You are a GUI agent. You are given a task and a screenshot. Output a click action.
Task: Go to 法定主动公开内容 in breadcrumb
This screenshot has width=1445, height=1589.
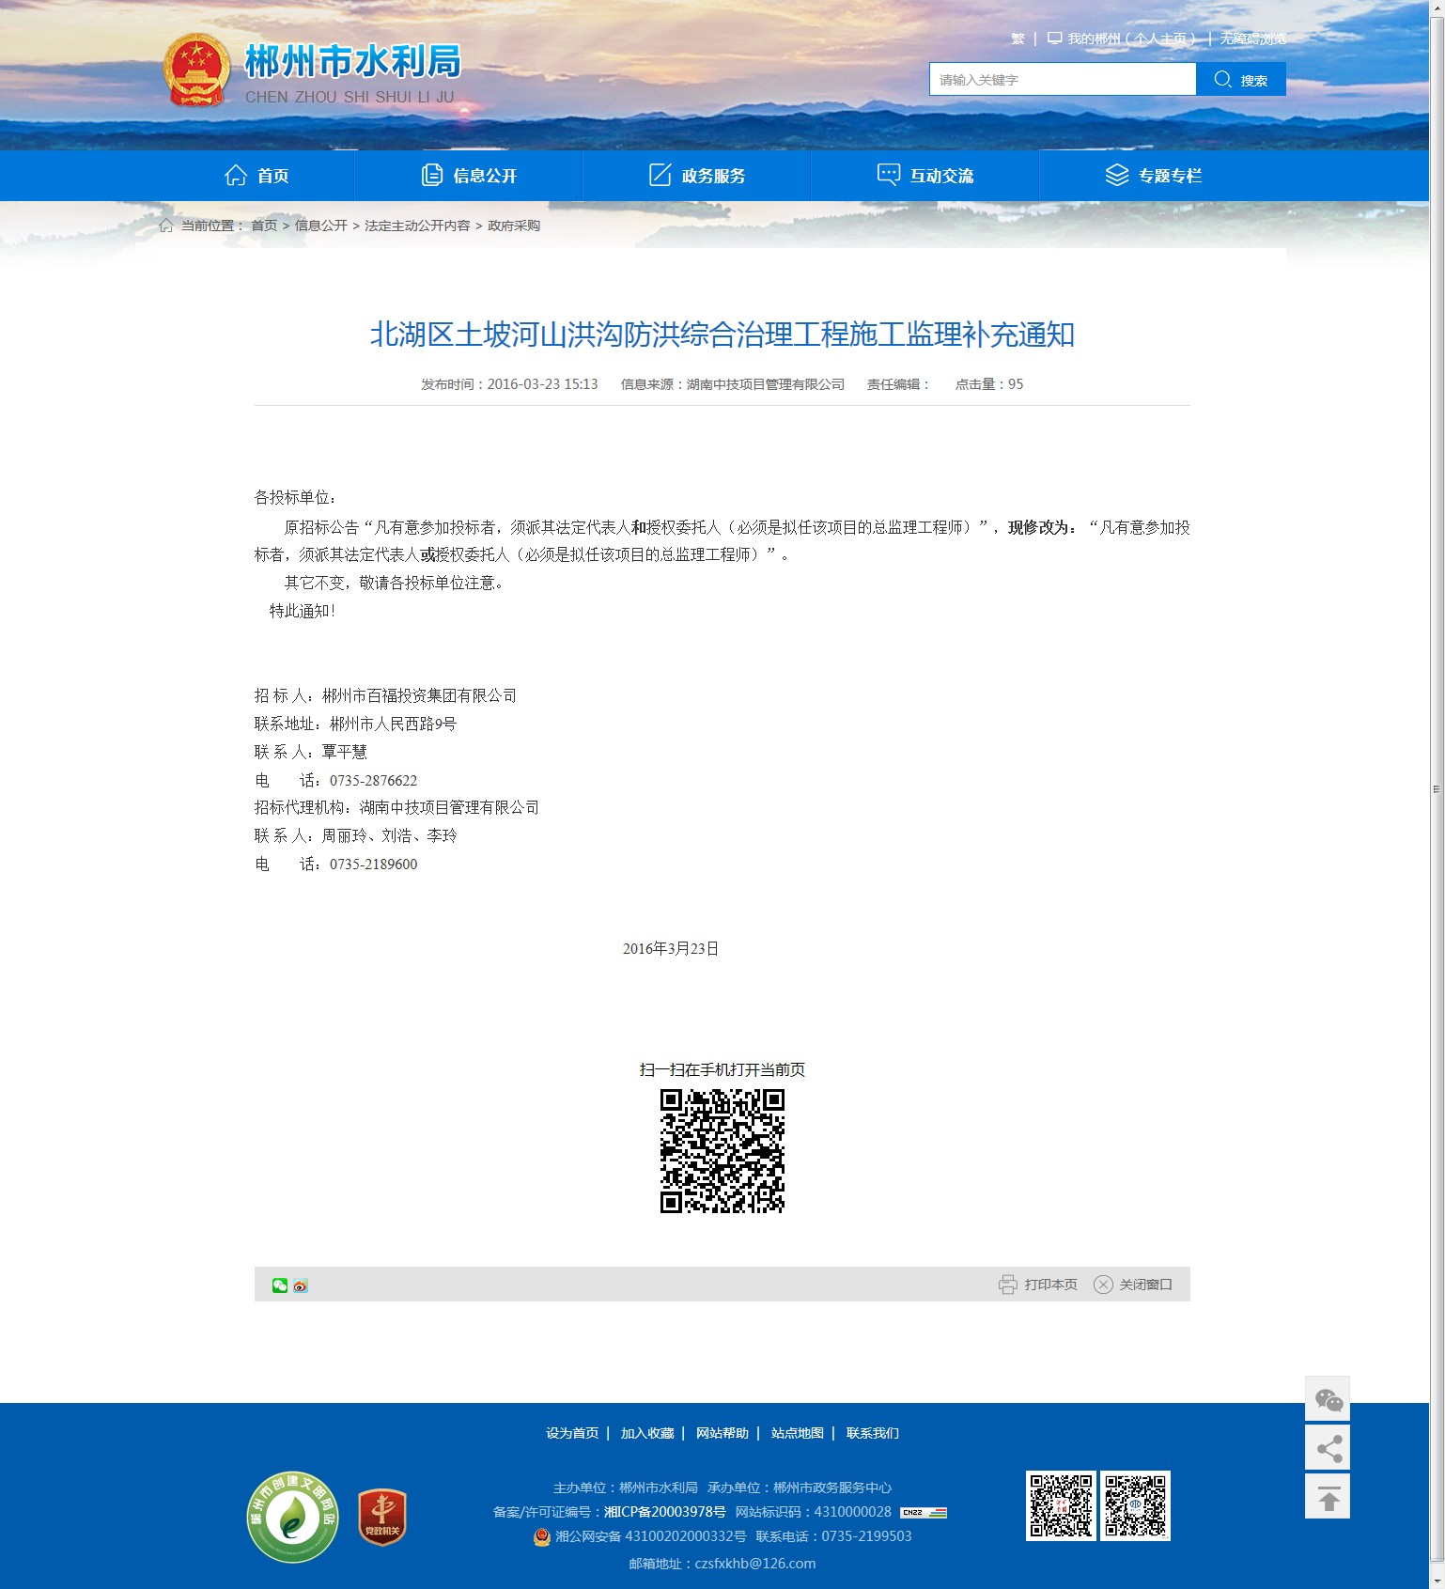[x=417, y=226]
